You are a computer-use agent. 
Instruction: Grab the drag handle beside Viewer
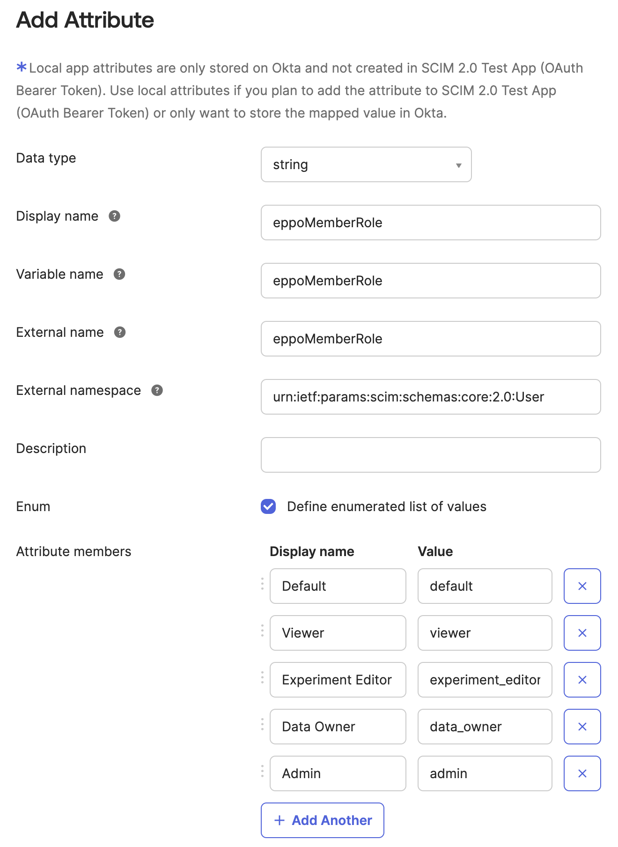262,631
